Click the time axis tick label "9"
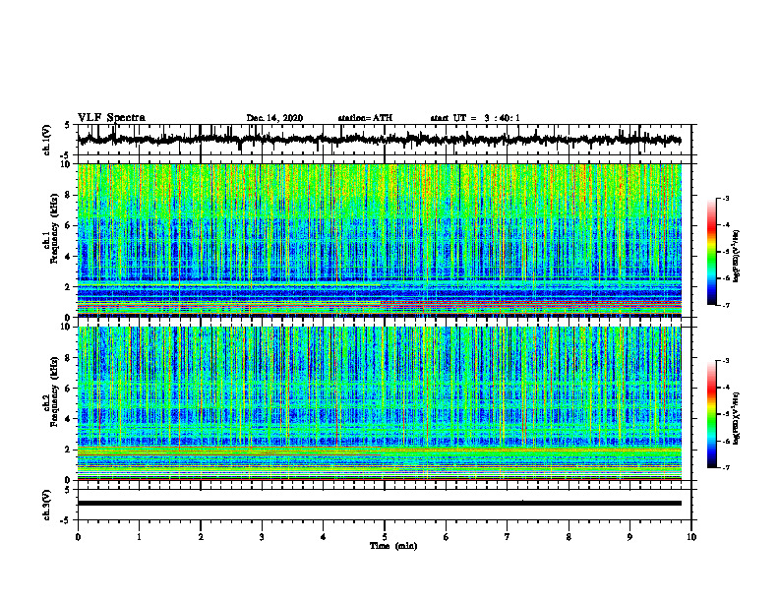The width and height of the screenshot is (779, 602). [x=629, y=537]
